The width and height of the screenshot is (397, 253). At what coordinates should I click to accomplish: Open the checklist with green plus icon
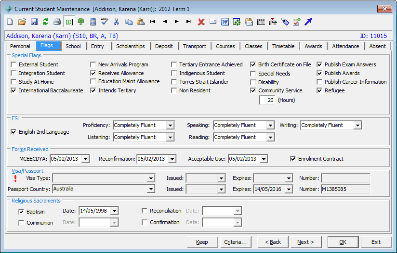[296, 22]
